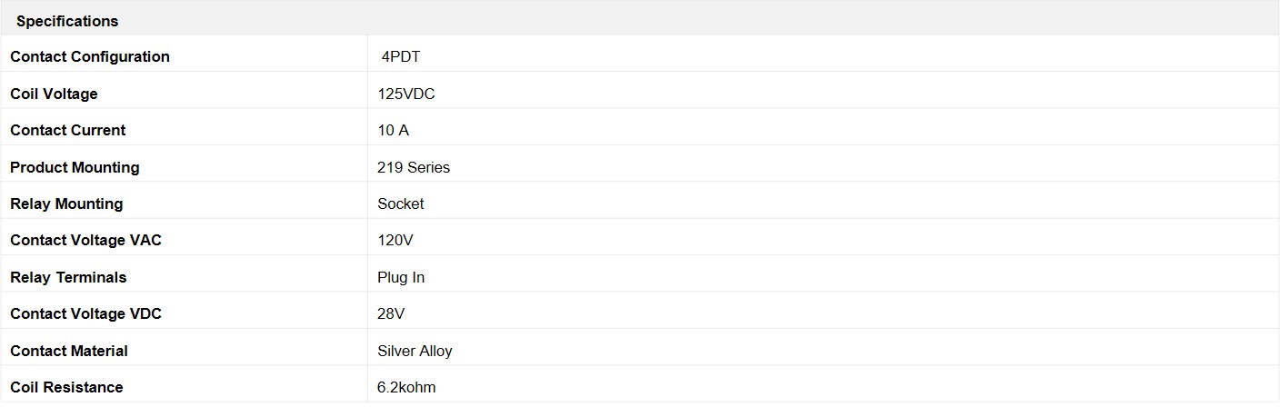Click the 28V value
1280x407 pixels.
pos(391,313)
